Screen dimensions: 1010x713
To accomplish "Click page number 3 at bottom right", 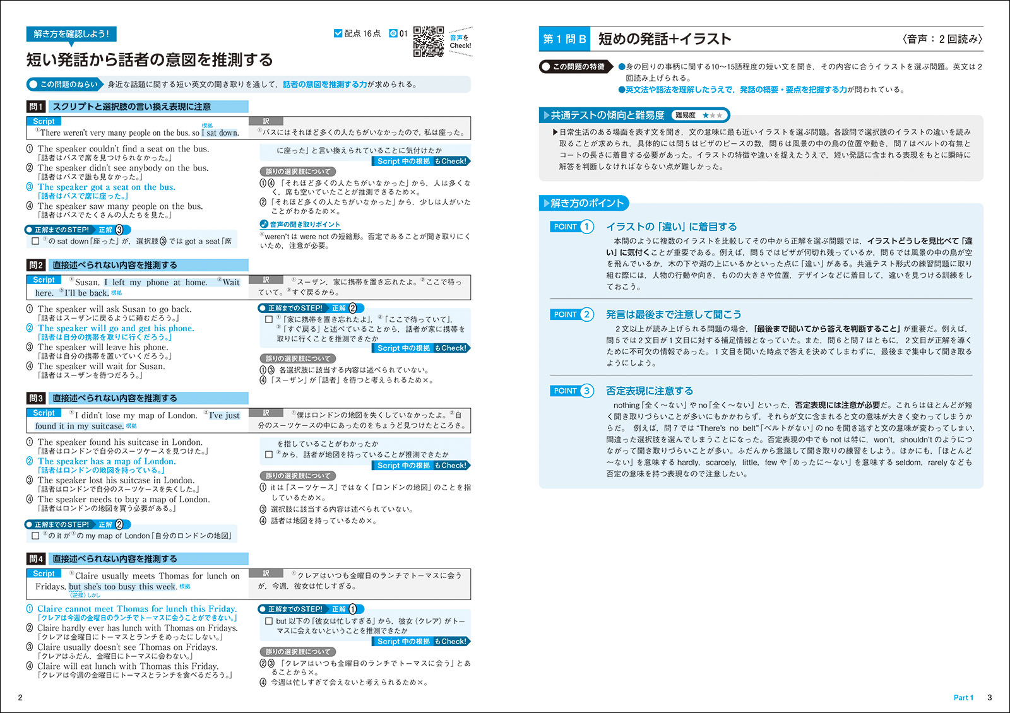I will tap(990, 698).
